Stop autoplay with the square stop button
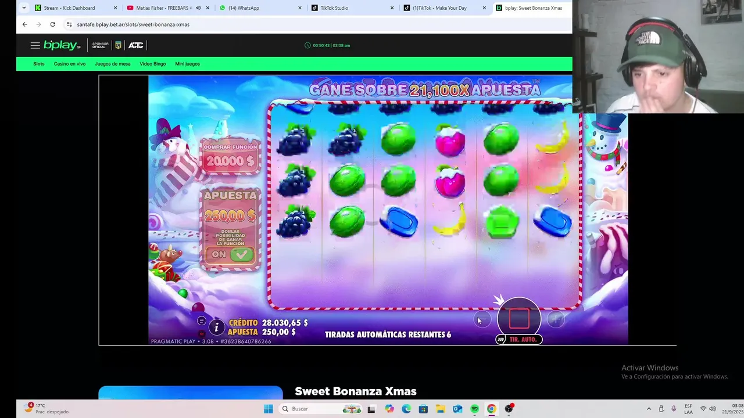This screenshot has height=418, width=744. tap(519, 318)
